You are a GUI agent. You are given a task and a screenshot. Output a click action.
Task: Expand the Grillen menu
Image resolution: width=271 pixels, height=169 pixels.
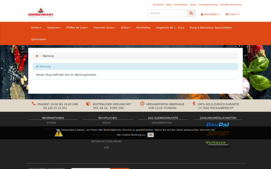(x=36, y=27)
